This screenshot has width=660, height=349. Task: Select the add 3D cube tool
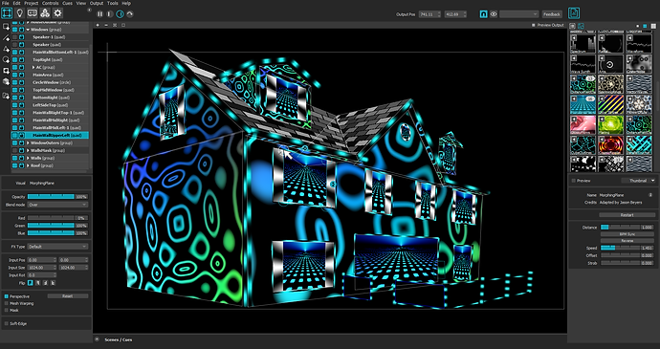pos(6,81)
